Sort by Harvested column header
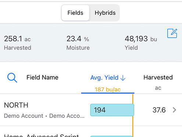The image size is (182, 137). [x=158, y=78]
